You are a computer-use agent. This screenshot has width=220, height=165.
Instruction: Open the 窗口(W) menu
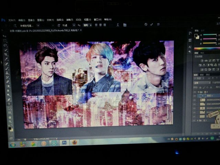pos(98,20)
